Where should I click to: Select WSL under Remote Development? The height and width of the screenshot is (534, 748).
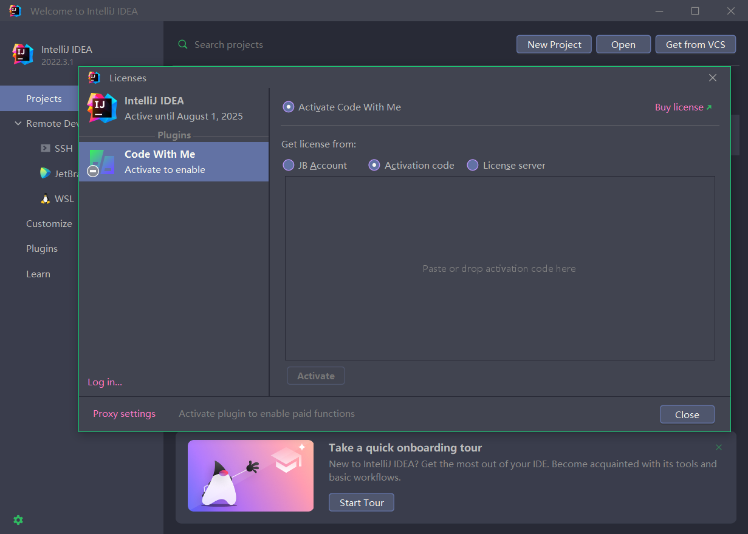[x=64, y=198]
